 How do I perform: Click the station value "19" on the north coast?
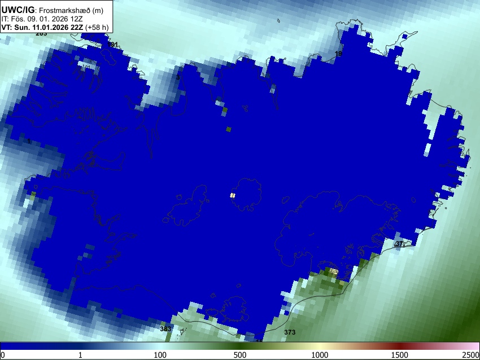click(x=338, y=54)
